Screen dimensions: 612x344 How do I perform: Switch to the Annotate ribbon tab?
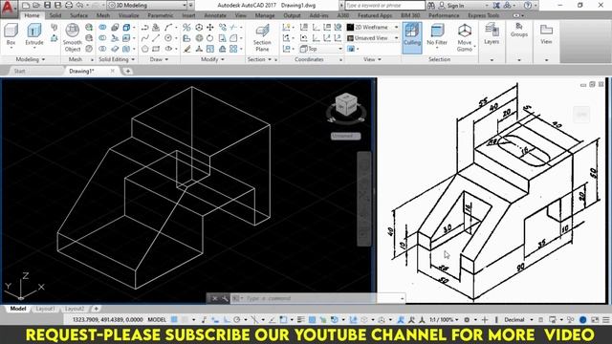point(215,15)
